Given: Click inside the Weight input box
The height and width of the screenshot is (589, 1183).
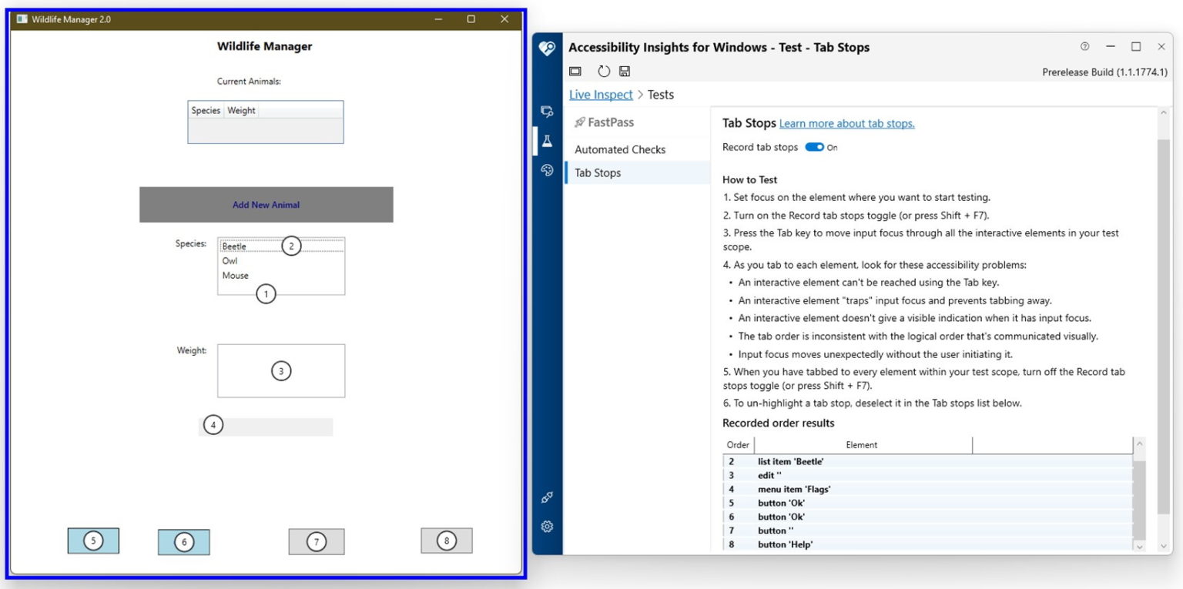Looking at the screenshot, I should click(x=280, y=370).
